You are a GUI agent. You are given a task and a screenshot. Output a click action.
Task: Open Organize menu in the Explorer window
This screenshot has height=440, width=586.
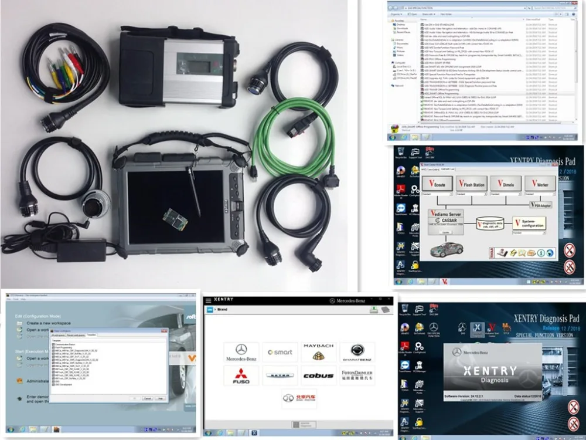396,14
